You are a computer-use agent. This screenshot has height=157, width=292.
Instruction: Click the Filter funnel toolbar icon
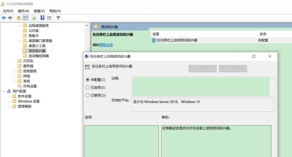(x=58, y=18)
